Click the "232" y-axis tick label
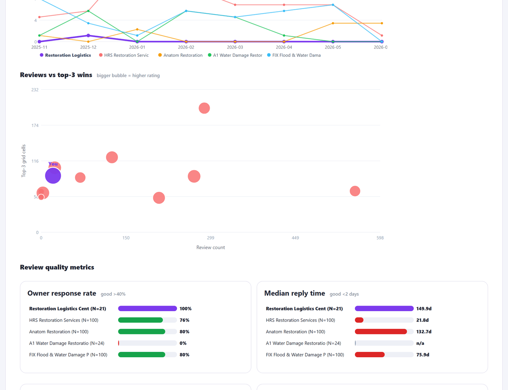The height and width of the screenshot is (390, 508). click(x=35, y=90)
